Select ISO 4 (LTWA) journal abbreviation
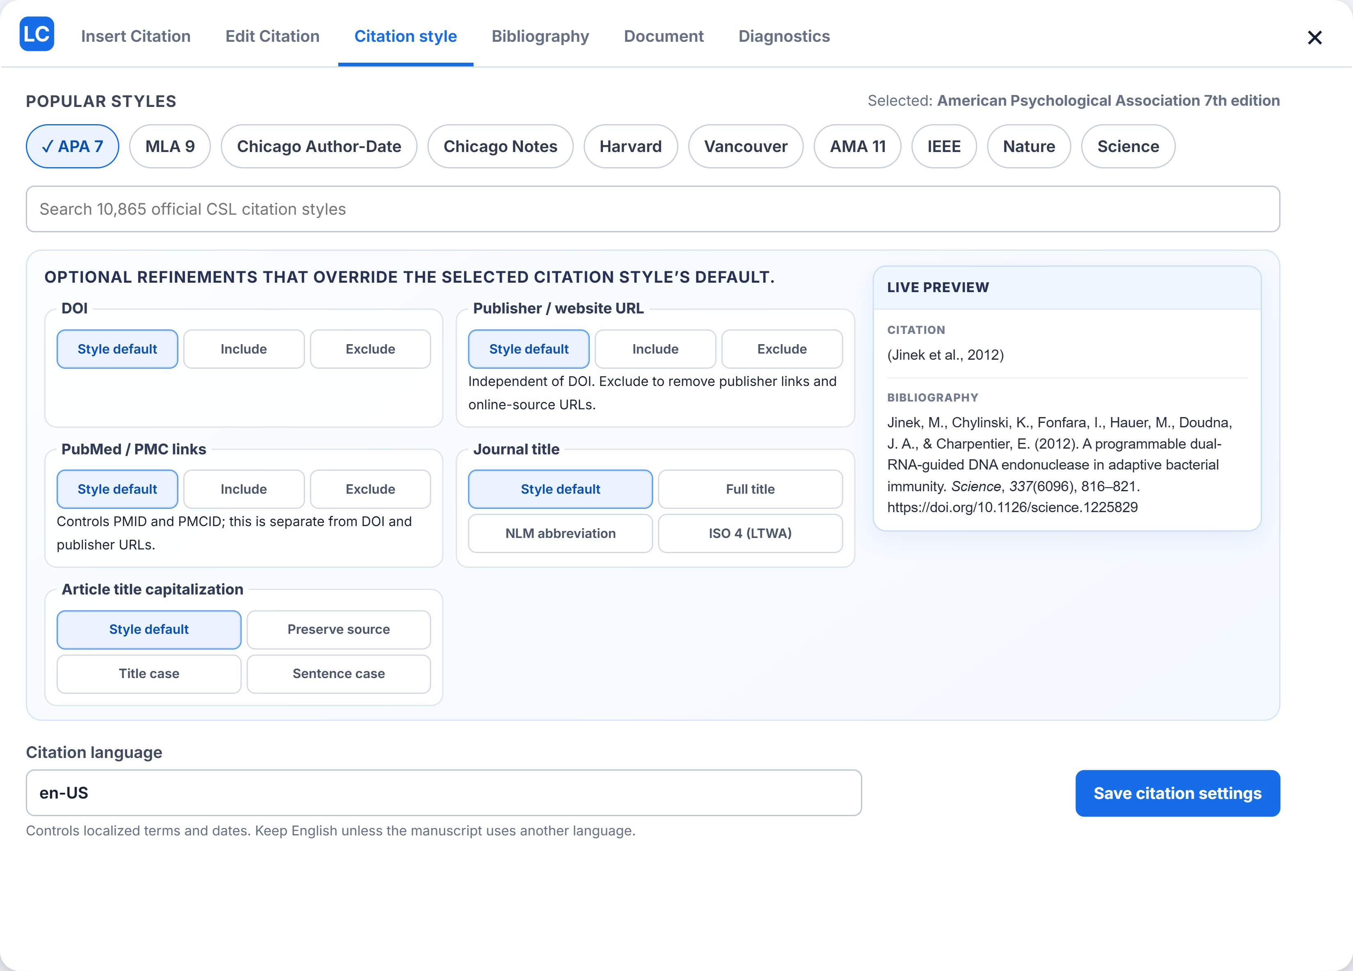Viewport: 1353px width, 971px height. [x=750, y=533]
